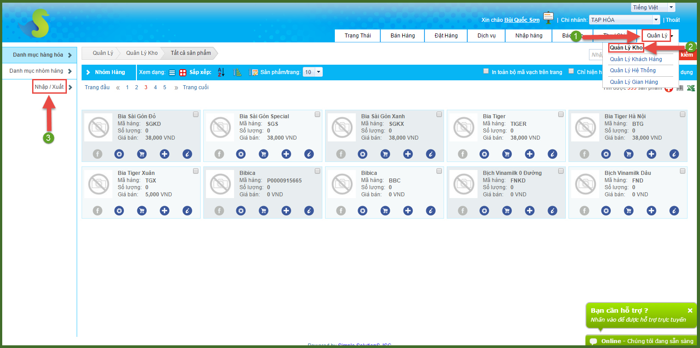This screenshot has height=348, width=700.
Task: Click Bia Sài Gòn Đỏ product thumbnail
Action: 99,128
